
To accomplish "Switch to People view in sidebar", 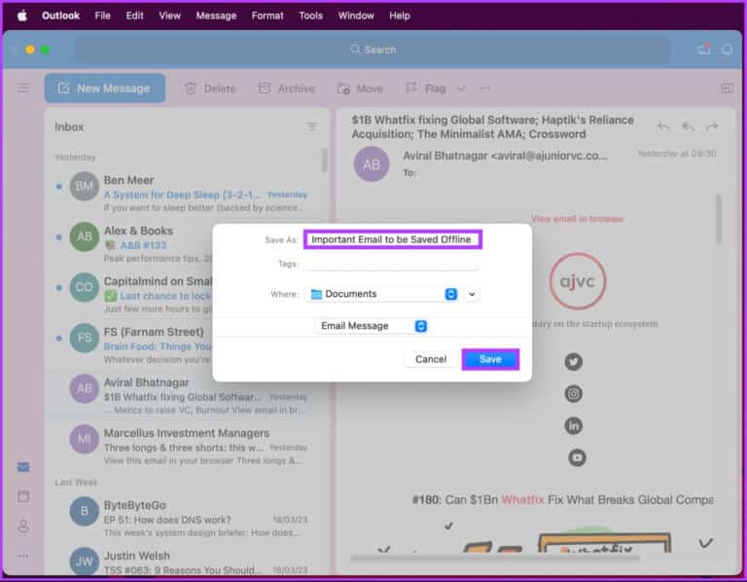I will [x=23, y=527].
